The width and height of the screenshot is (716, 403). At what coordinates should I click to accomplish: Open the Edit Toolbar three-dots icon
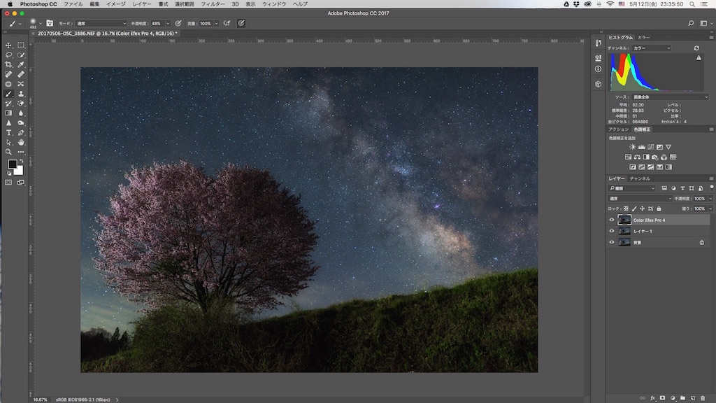click(21, 152)
